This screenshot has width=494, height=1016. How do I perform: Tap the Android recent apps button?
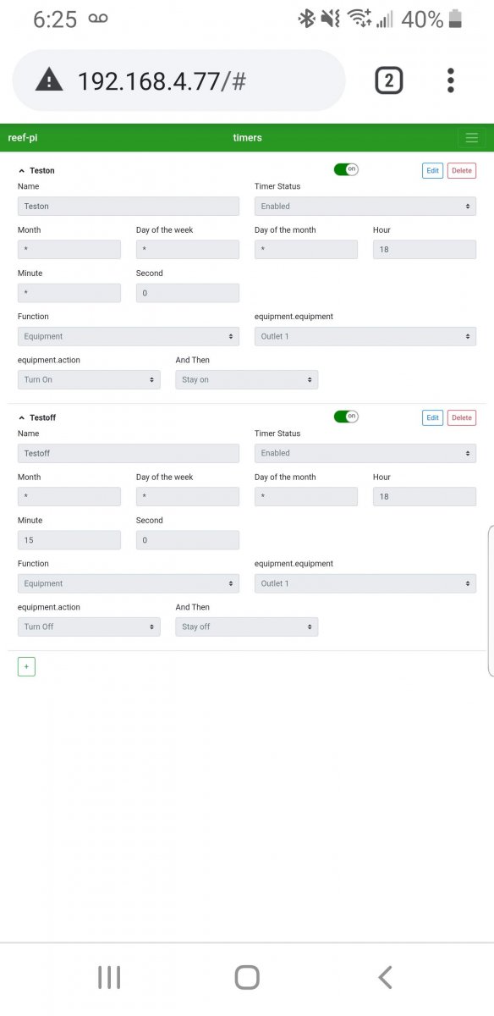coord(109,977)
